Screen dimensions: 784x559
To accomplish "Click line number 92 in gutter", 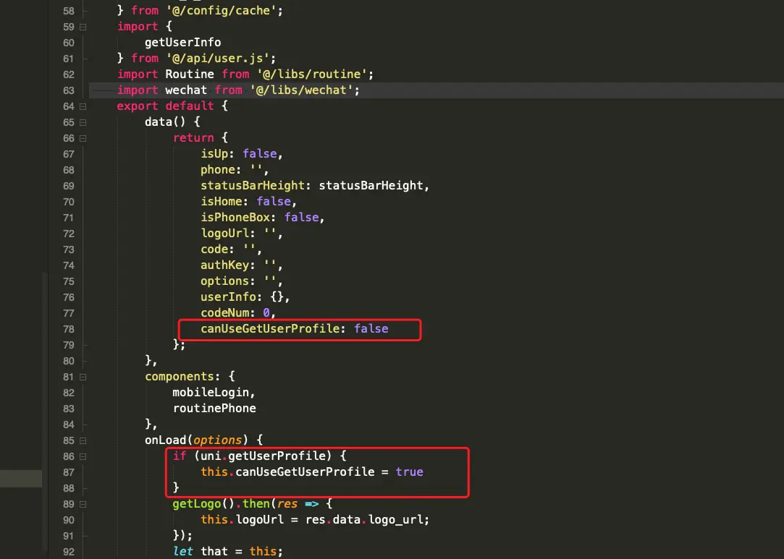I will pos(69,552).
